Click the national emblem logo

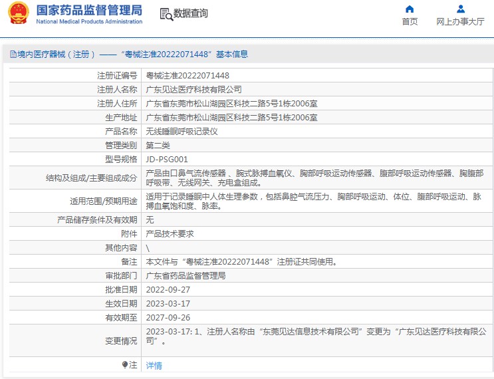[17, 13]
